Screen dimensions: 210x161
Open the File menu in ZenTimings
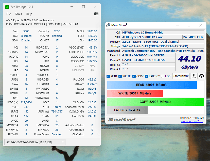(9, 14)
